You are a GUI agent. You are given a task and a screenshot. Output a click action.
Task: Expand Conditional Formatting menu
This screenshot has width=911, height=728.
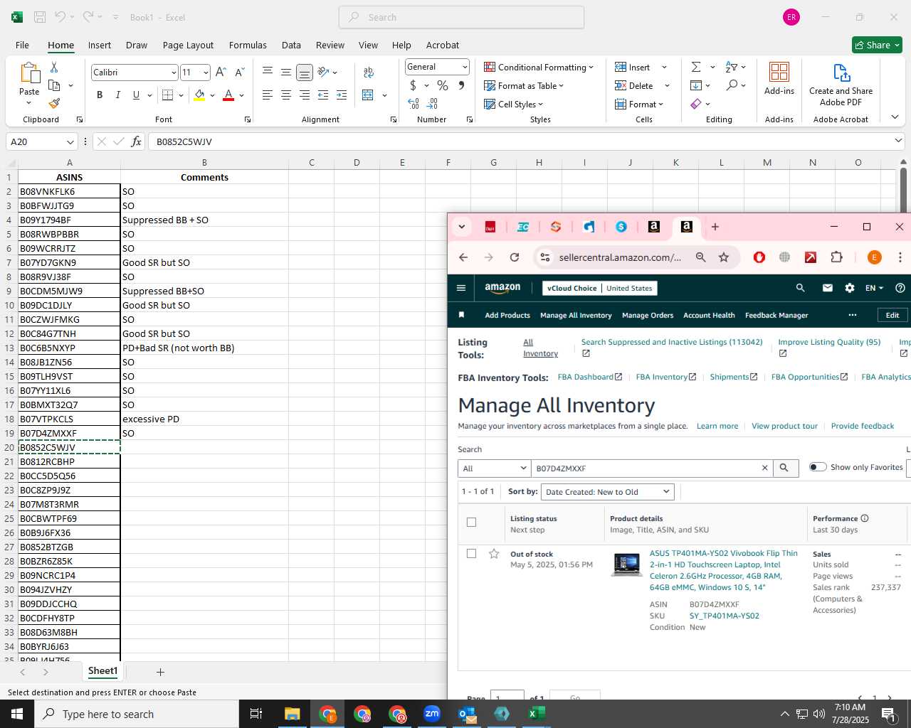pos(539,67)
